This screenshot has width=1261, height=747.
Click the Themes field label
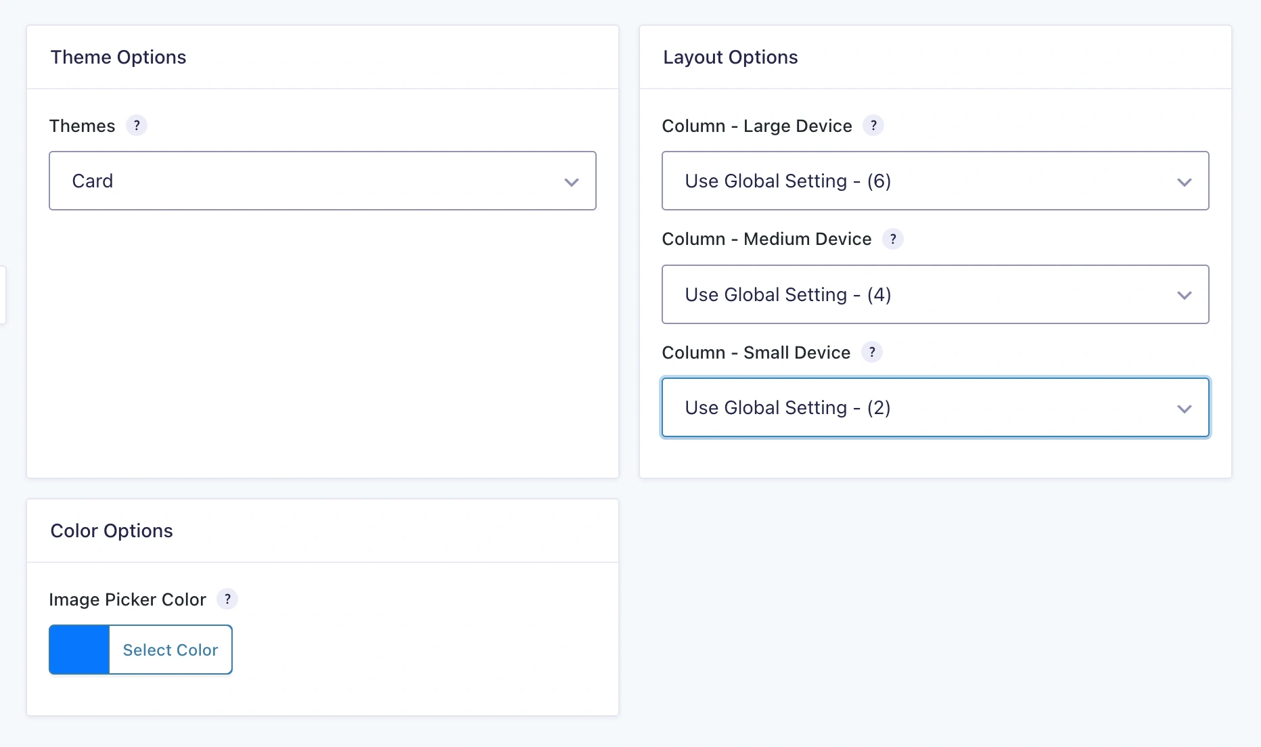pyautogui.click(x=83, y=126)
